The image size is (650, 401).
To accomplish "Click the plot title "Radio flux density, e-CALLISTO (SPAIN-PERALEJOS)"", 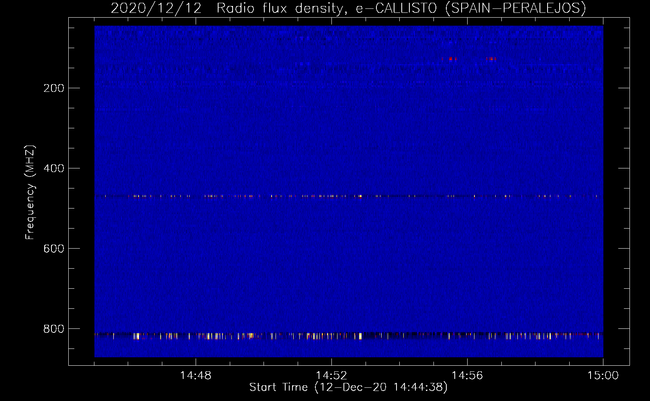I will point(401,8).
